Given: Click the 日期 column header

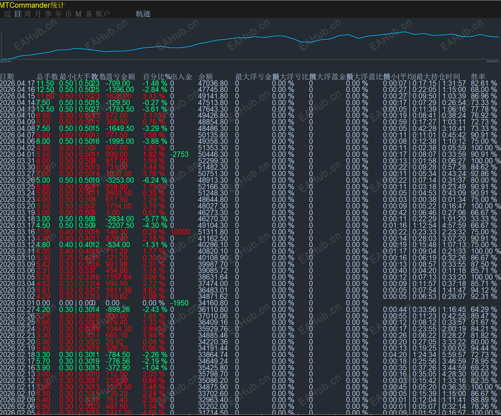Looking at the screenshot, I should tap(7, 77).
